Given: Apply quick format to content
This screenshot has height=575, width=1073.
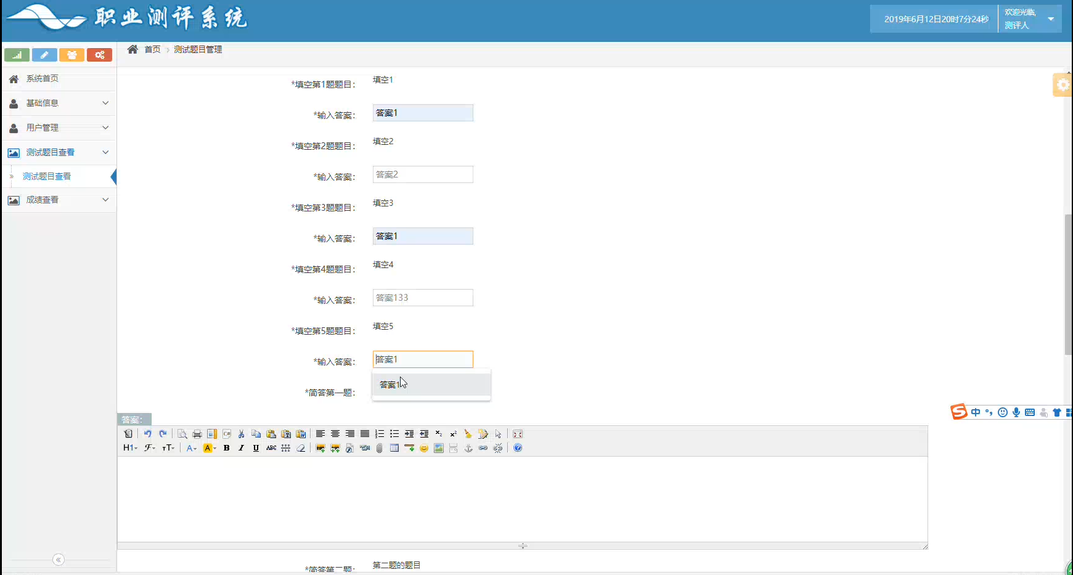Looking at the screenshot, I should click(x=483, y=434).
